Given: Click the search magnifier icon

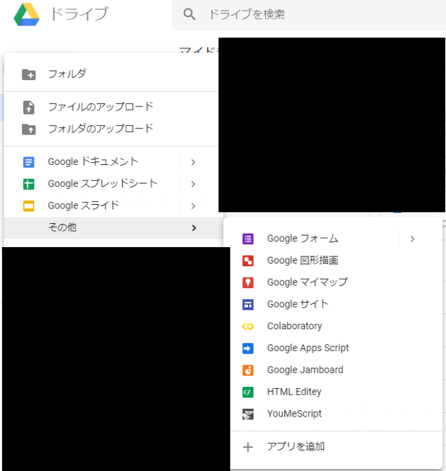Looking at the screenshot, I should (x=190, y=14).
